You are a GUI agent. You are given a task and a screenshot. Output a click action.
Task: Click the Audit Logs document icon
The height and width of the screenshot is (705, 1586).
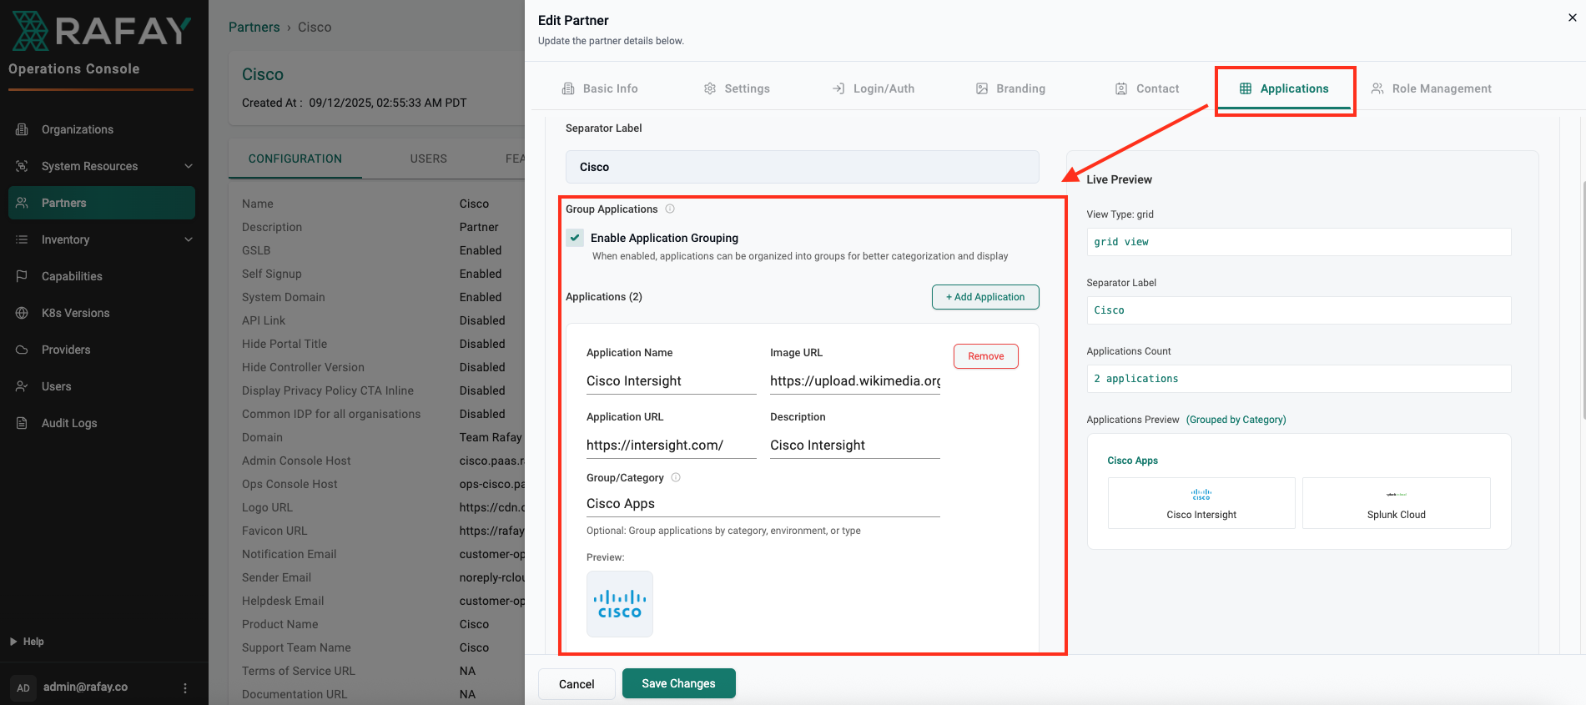[23, 423]
